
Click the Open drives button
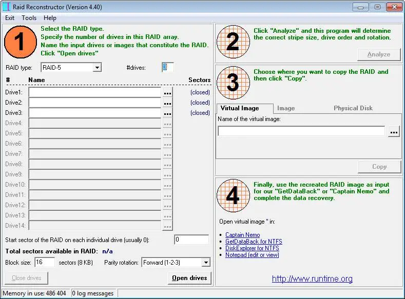pos(189,278)
